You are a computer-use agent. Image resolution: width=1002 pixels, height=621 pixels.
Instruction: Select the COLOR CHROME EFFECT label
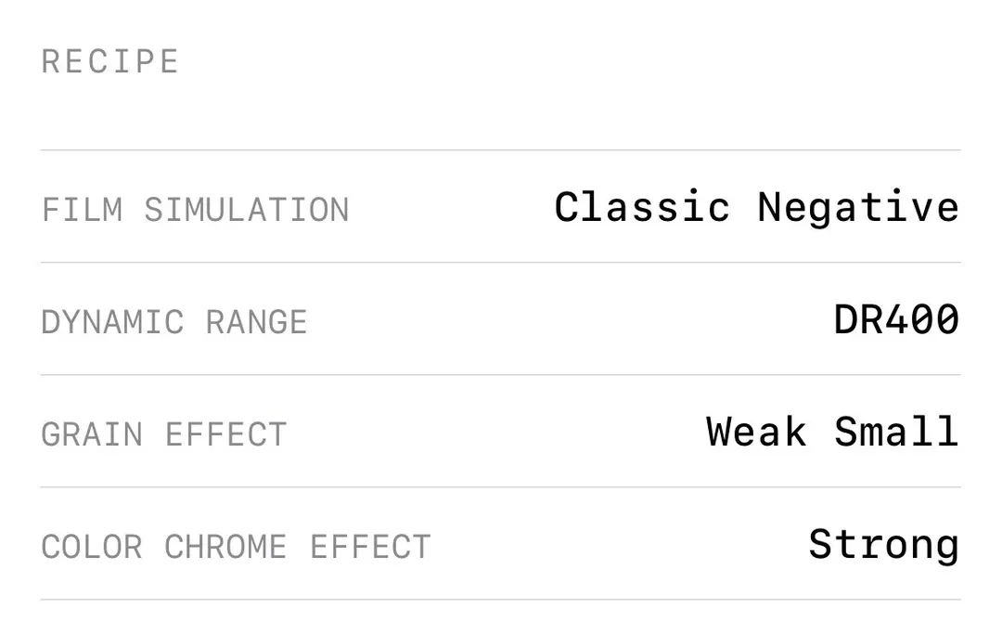[237, 547]
